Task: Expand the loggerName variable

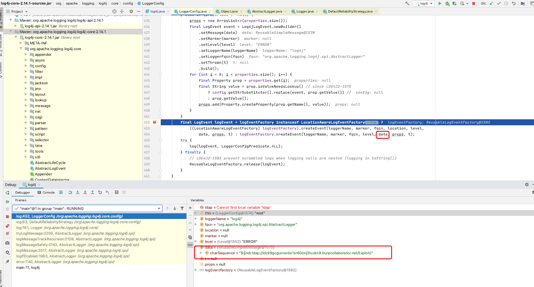Action: (196, 219)
